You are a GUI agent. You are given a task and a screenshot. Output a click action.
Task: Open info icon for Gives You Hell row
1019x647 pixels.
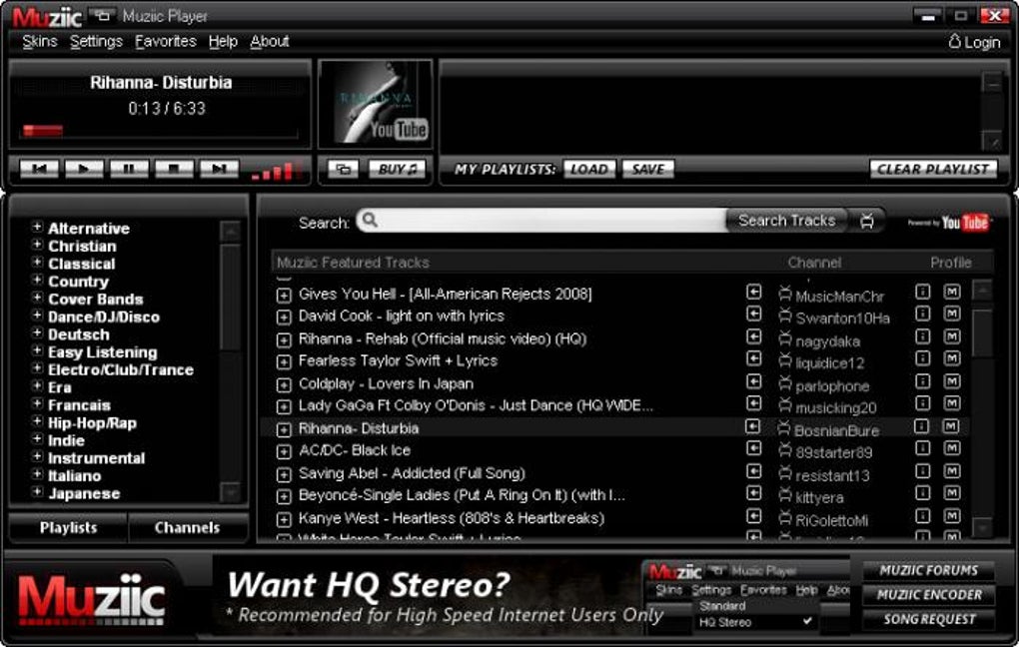click(923, 292)
